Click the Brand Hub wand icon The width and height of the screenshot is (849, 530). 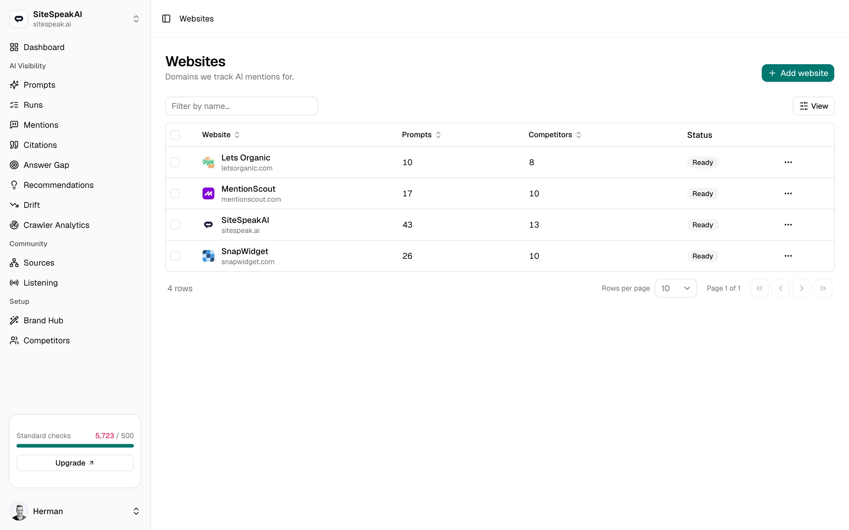(14, 320)
